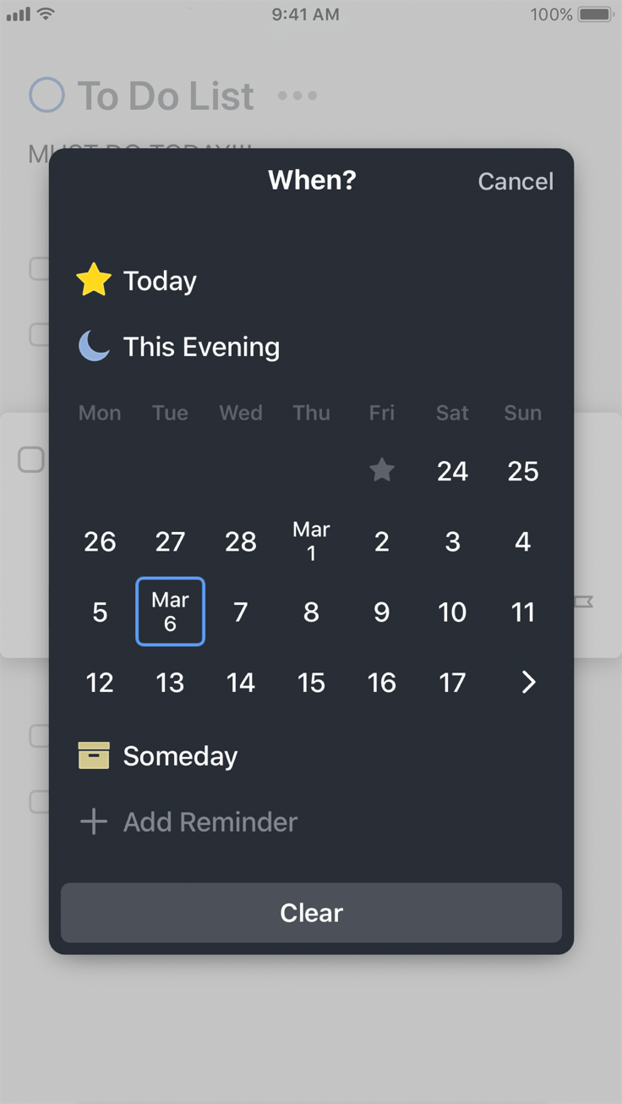This screenshot has height=1104, width=622.
Task: Choose Mar 1 in the calendar
Action: tap(311, 541)
